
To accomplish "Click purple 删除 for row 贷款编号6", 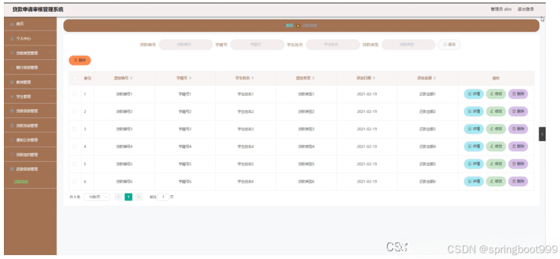I will pos(518,181).
